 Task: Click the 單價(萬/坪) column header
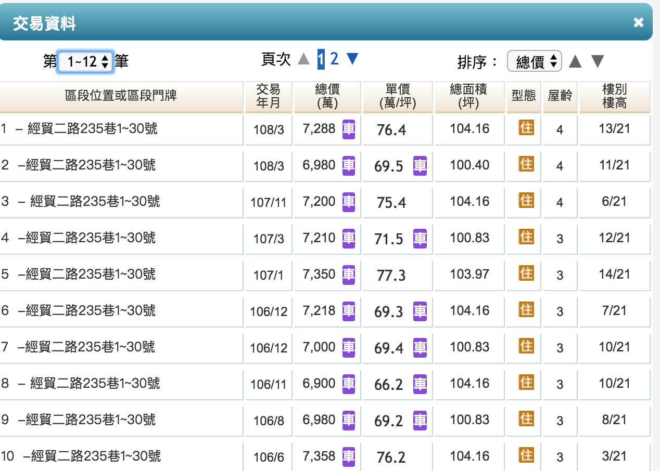coord(398,96)
